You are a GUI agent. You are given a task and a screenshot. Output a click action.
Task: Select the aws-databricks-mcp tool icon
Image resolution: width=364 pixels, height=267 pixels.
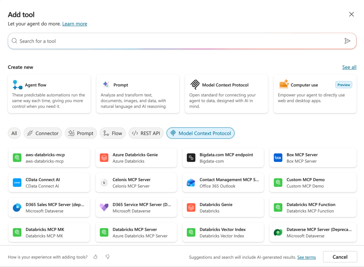17,157
